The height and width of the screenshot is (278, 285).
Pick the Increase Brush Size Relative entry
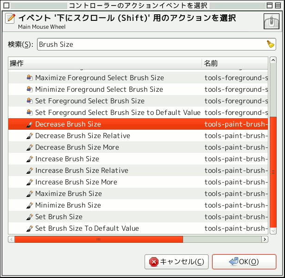click(x=82, y=171)
